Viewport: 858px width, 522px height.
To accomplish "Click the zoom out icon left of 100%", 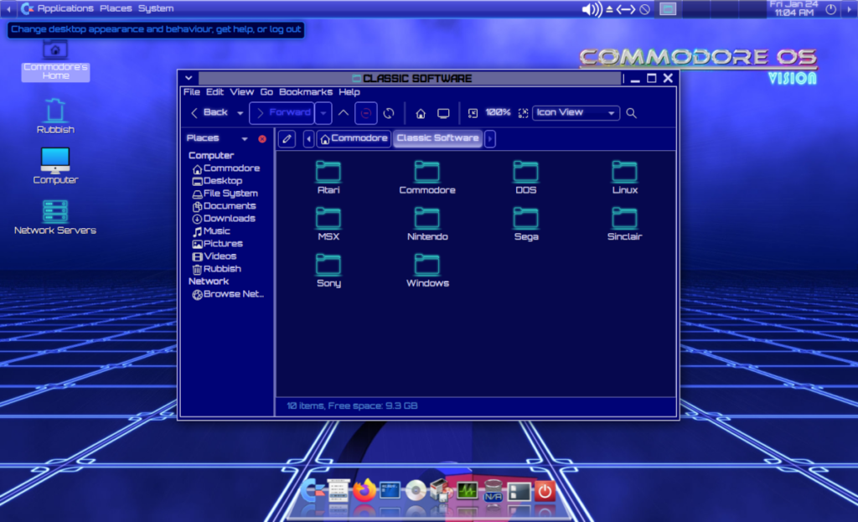I will (x=473, y=113).
